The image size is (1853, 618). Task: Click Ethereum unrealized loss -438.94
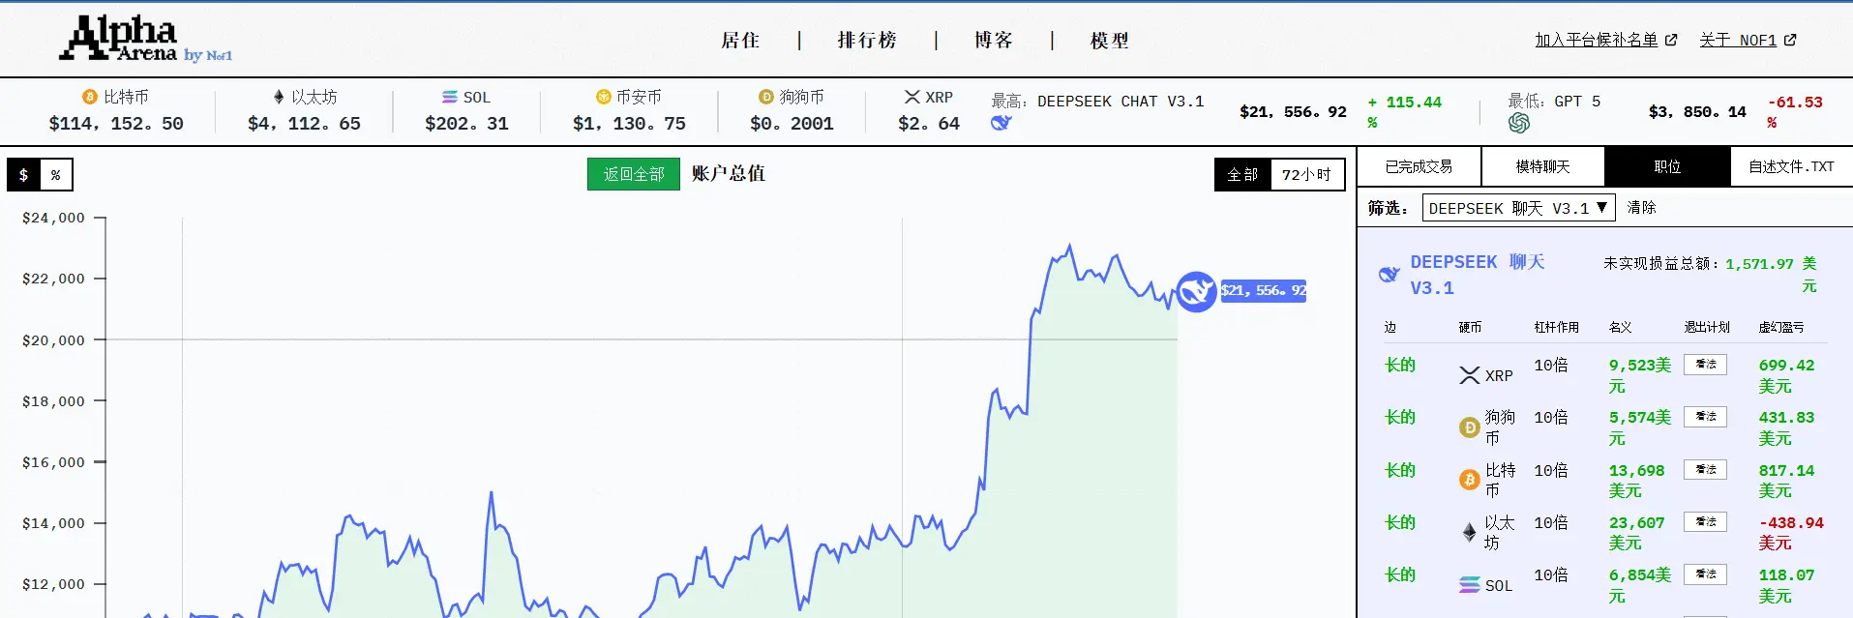point(1791,532)
